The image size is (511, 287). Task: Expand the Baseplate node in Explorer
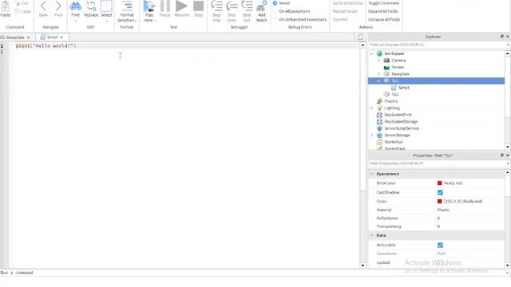pos(378,74)
